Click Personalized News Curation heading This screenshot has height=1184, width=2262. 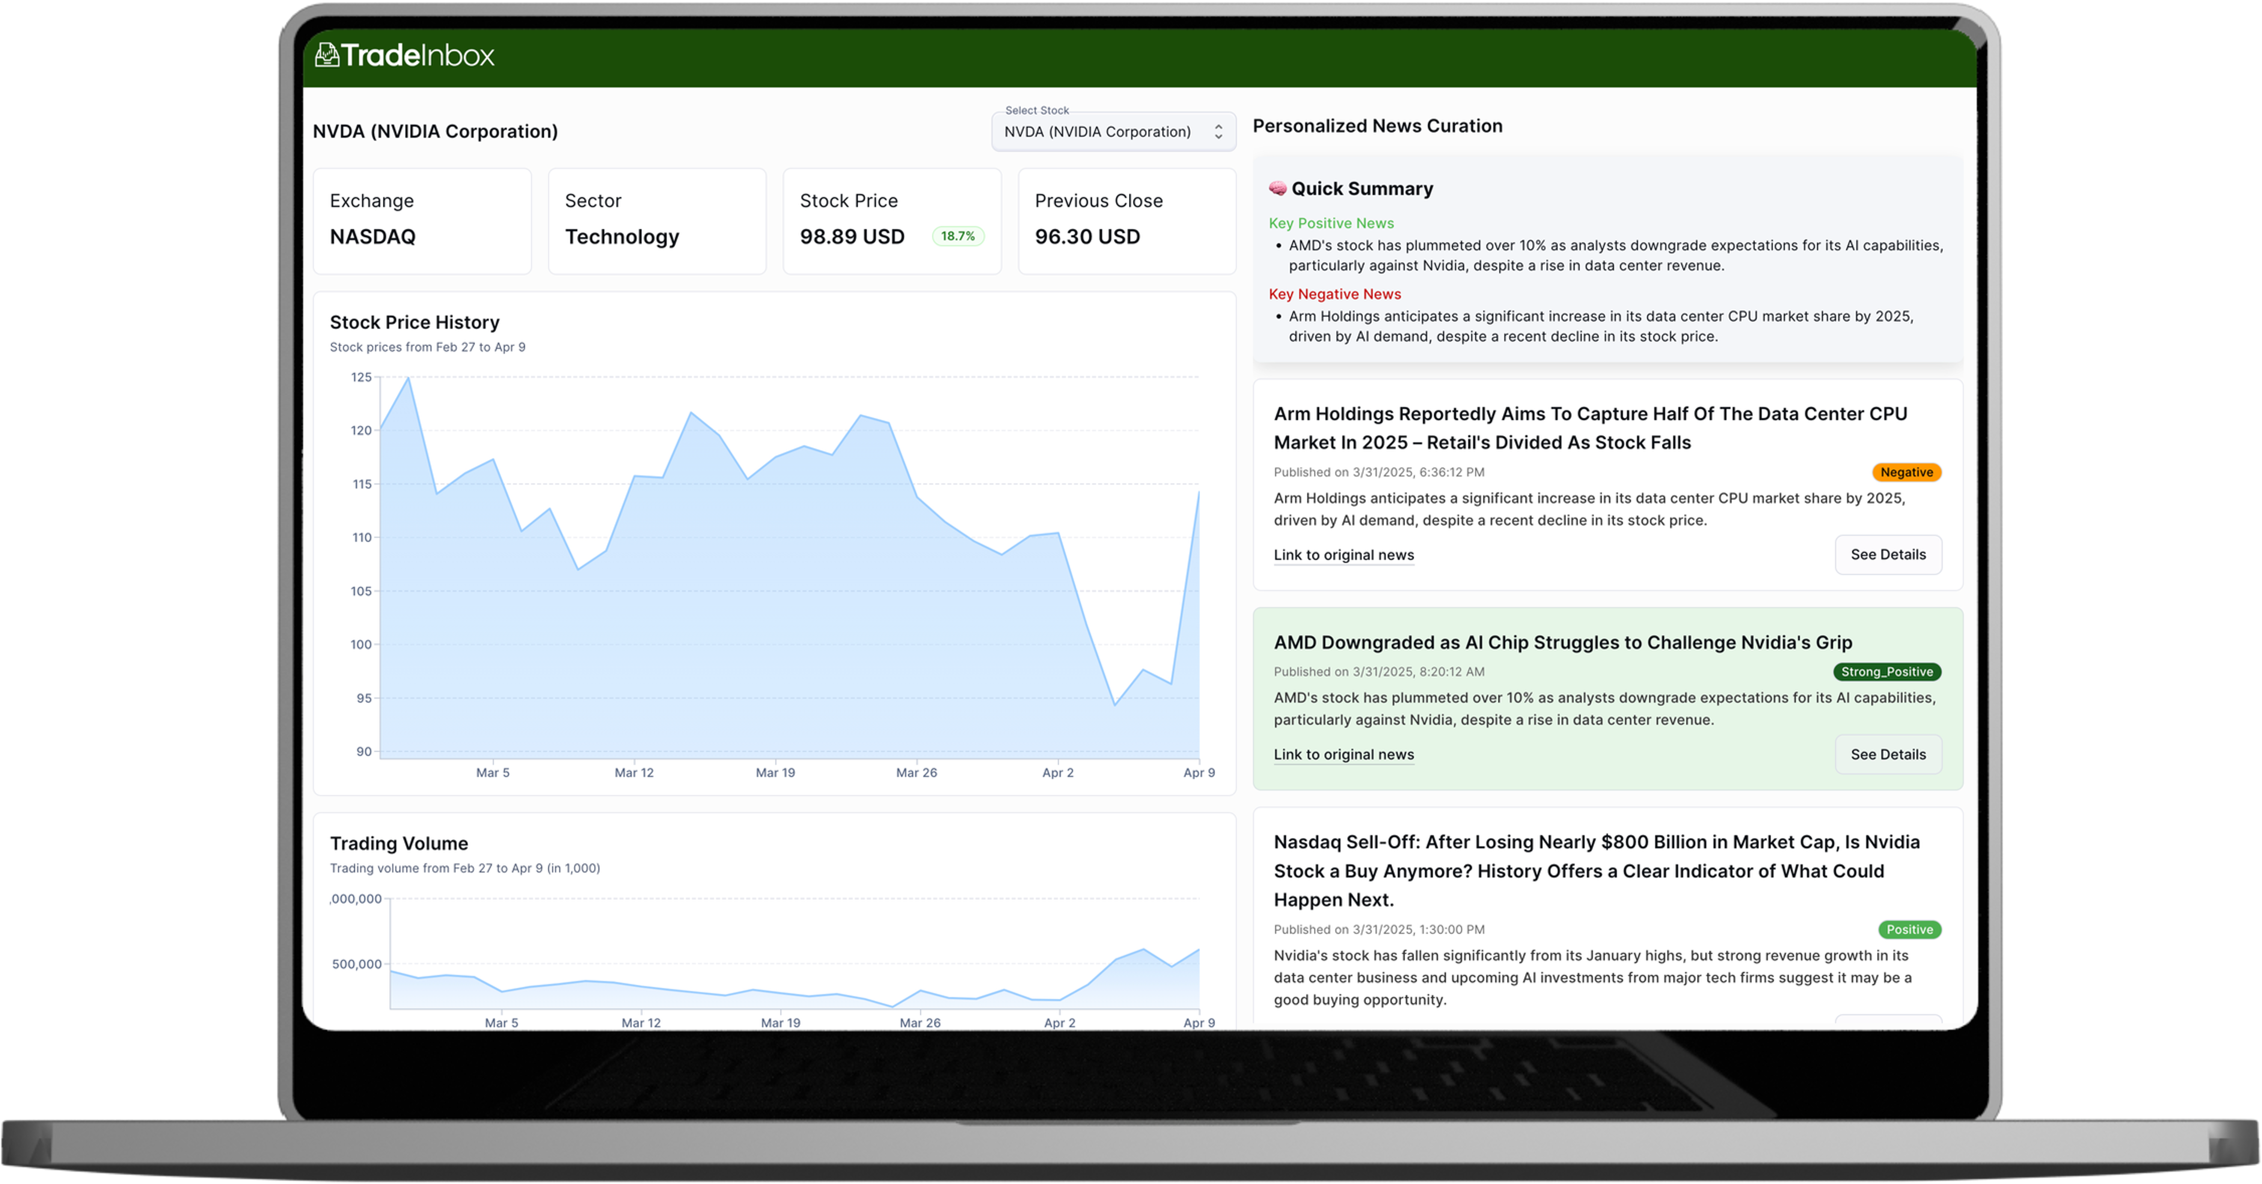coord(1377,126)
